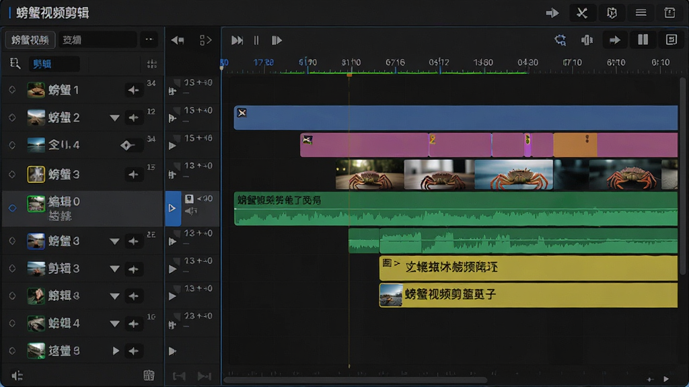689x387 pixels.
Task: Switch to the 螃蟹视频 tab
Action: (x=30, y=40)
